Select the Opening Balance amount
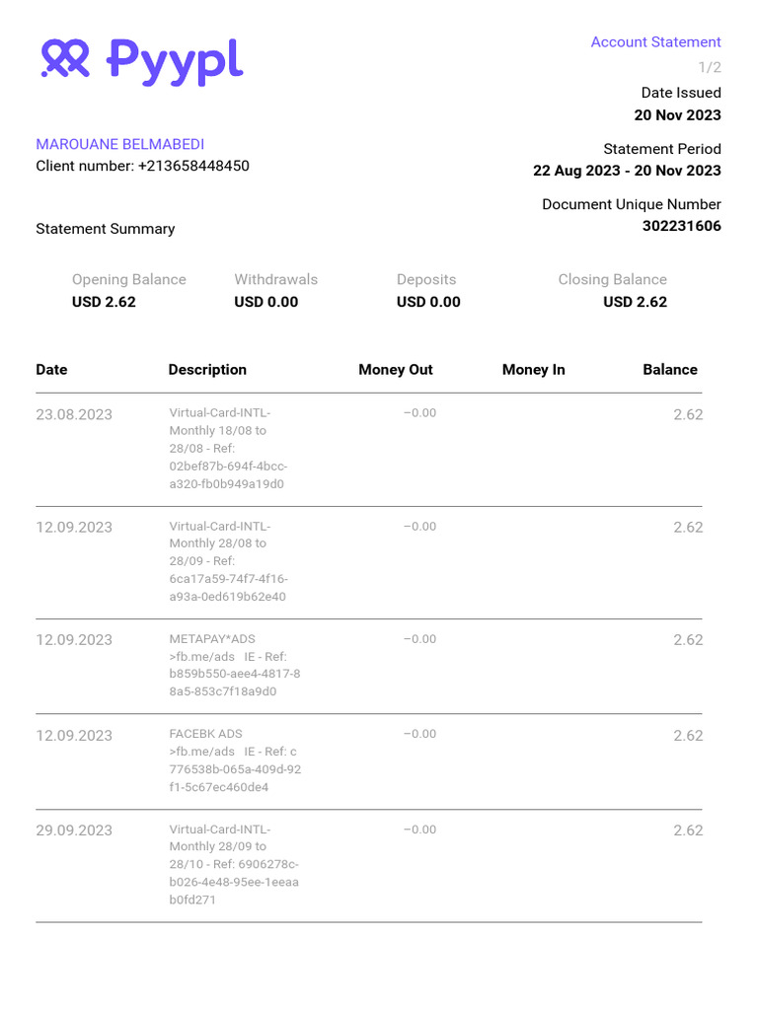This screenshot has width=758, height=1010. click(104, 302)
